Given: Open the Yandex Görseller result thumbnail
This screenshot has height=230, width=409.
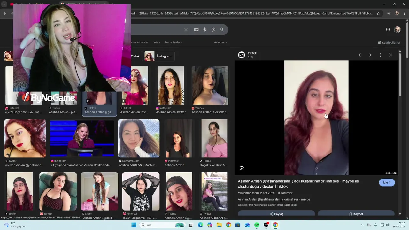Looking at the screenshot, I should [210, 86].
